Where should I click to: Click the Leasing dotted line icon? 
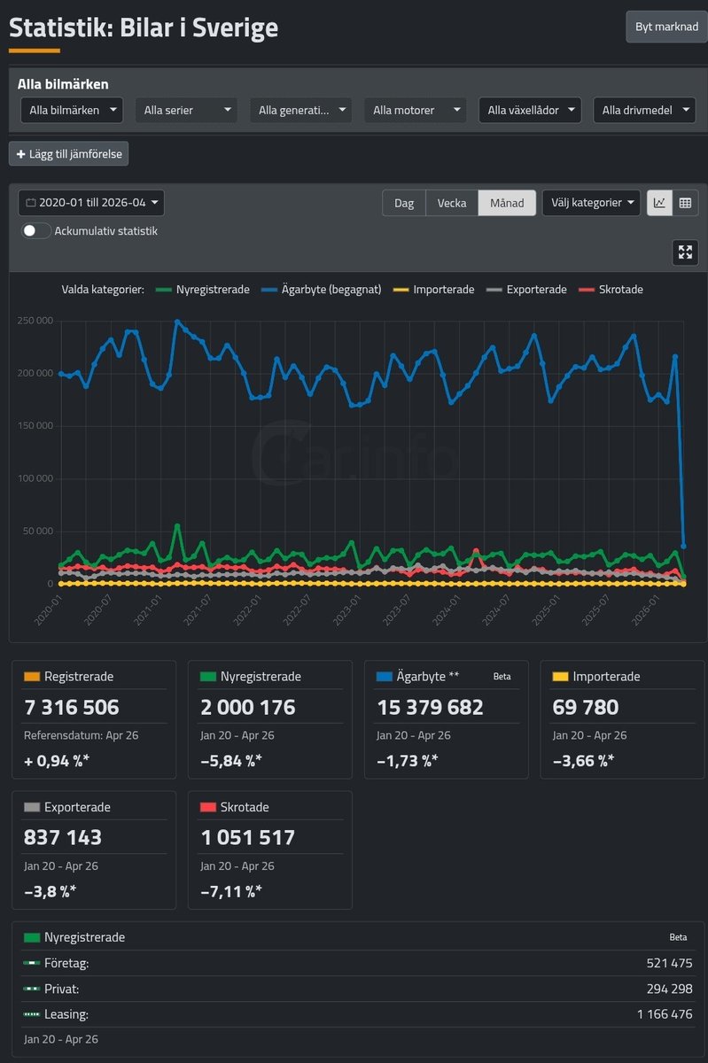pyautogui.click(x=32, y=1014)
